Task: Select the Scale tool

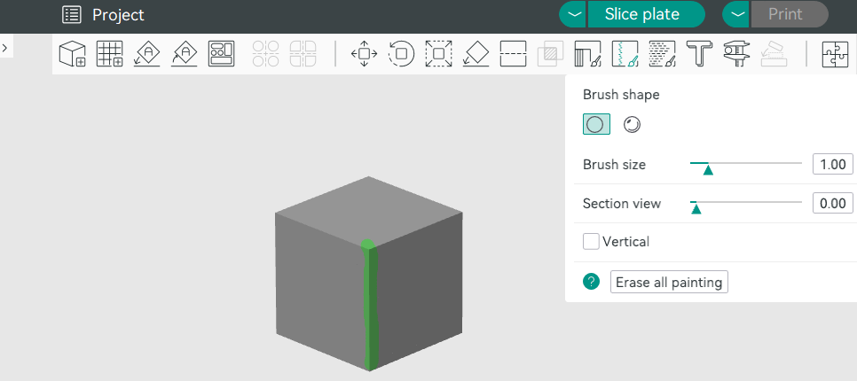Action: (x=438, y=54)
